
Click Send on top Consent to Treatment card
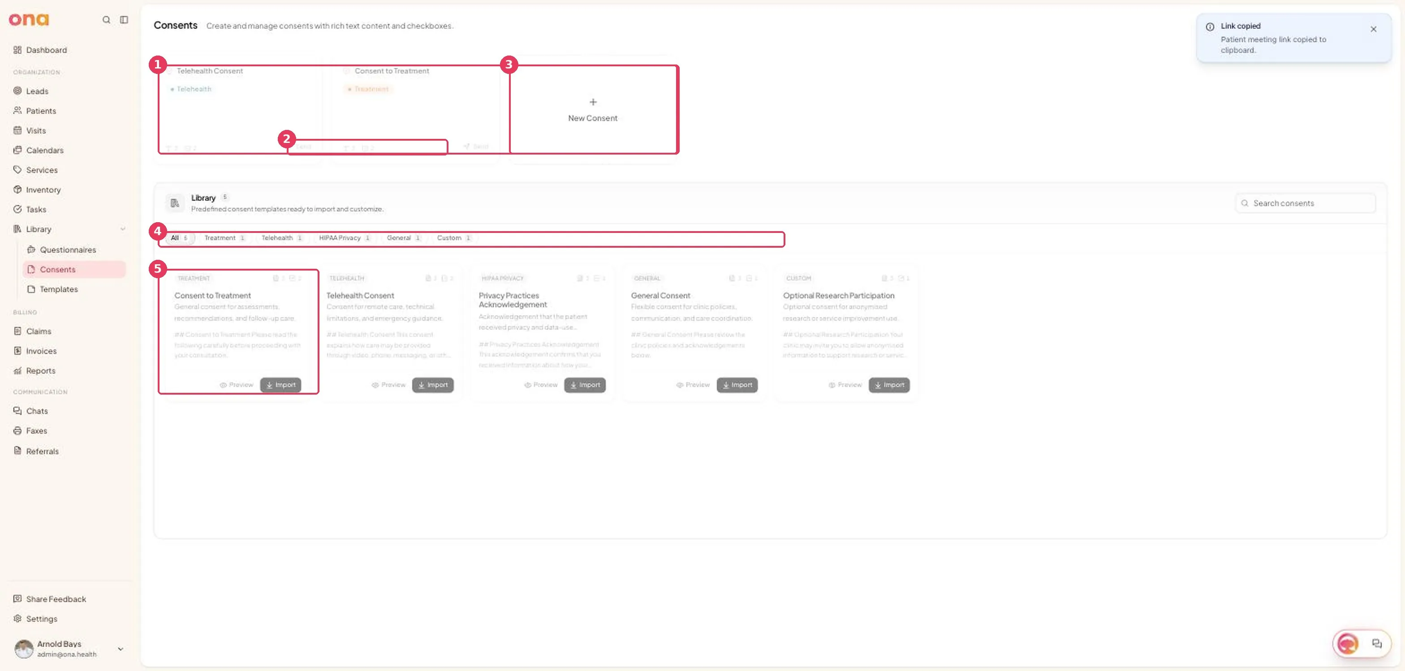[x=476, y=146]
